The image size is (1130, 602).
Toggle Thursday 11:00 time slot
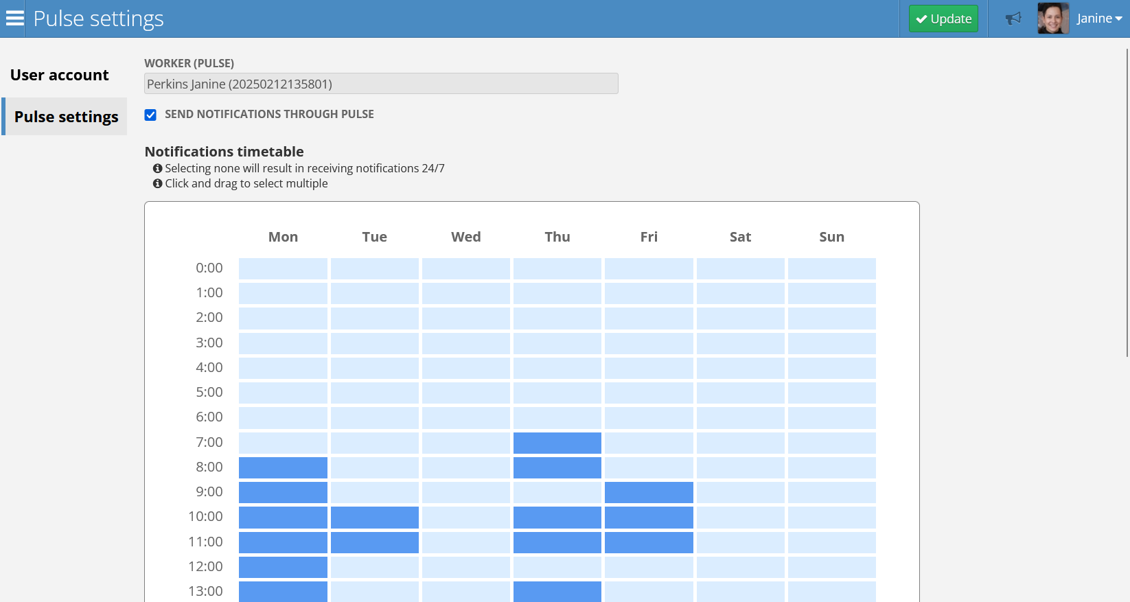pyautogui.click(x=557, y=542)
